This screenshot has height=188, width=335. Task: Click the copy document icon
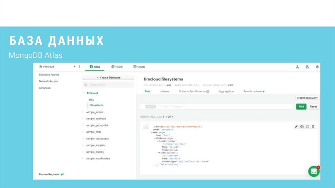(302, 126)
